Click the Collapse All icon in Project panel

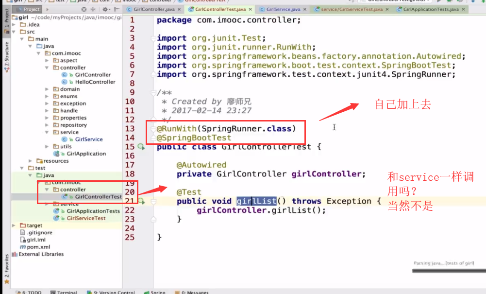93,9
